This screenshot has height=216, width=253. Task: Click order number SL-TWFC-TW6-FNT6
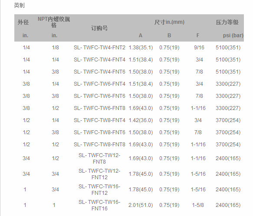pos(99,96)
